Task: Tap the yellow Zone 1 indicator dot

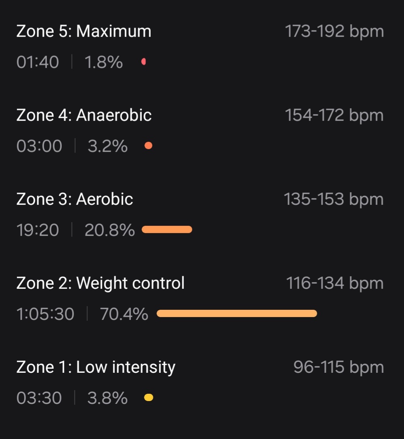Action: 149,397
